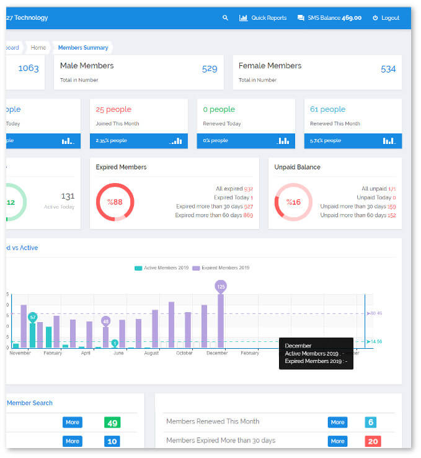Click Unpaid more than 30 days row

(358, 207)
